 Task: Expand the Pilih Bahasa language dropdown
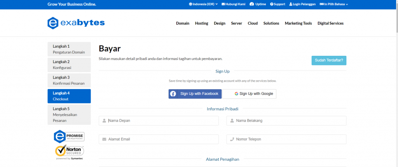click(x=334, y=4)
